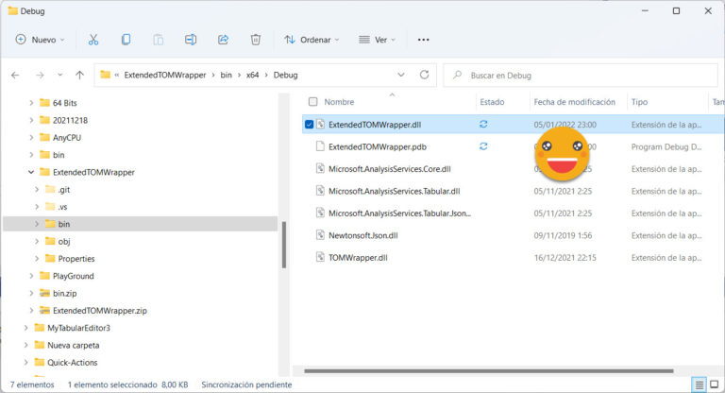This screenshot has width=725, height=393.
Task: Click the Copy icon in toolbar
Action: click(x=126, y=40)
